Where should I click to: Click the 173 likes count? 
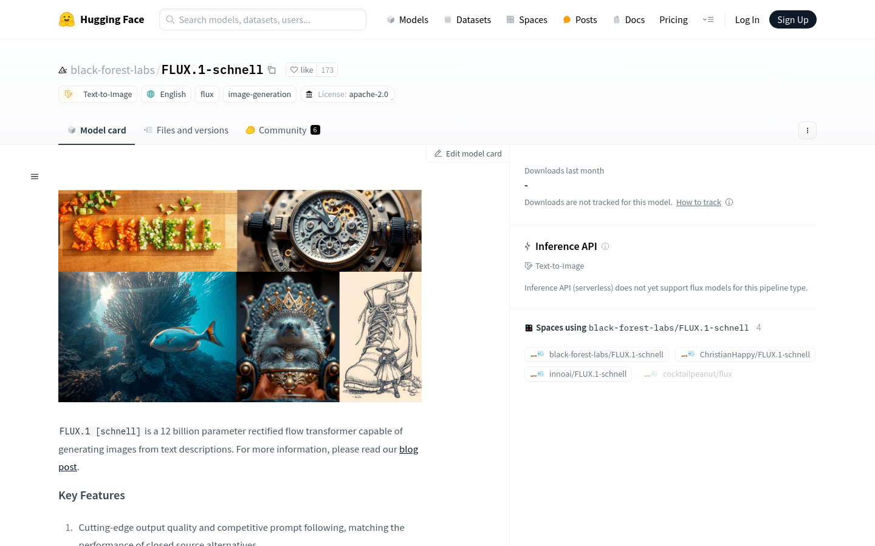pos(328,70)
